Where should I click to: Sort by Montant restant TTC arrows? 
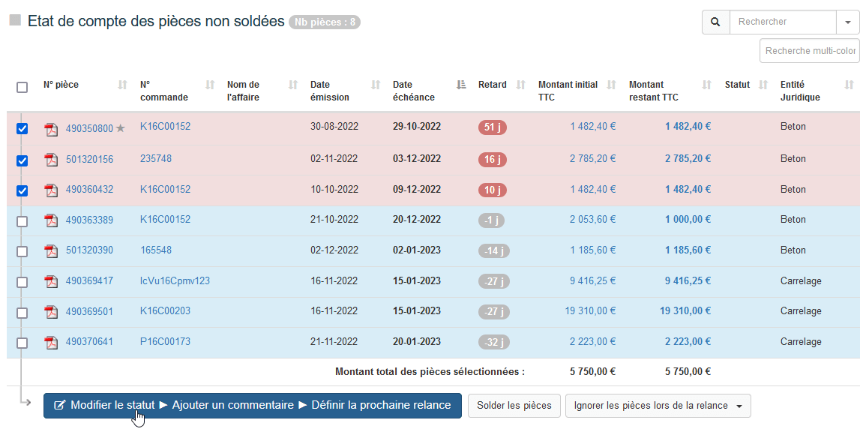coord(706,85)
